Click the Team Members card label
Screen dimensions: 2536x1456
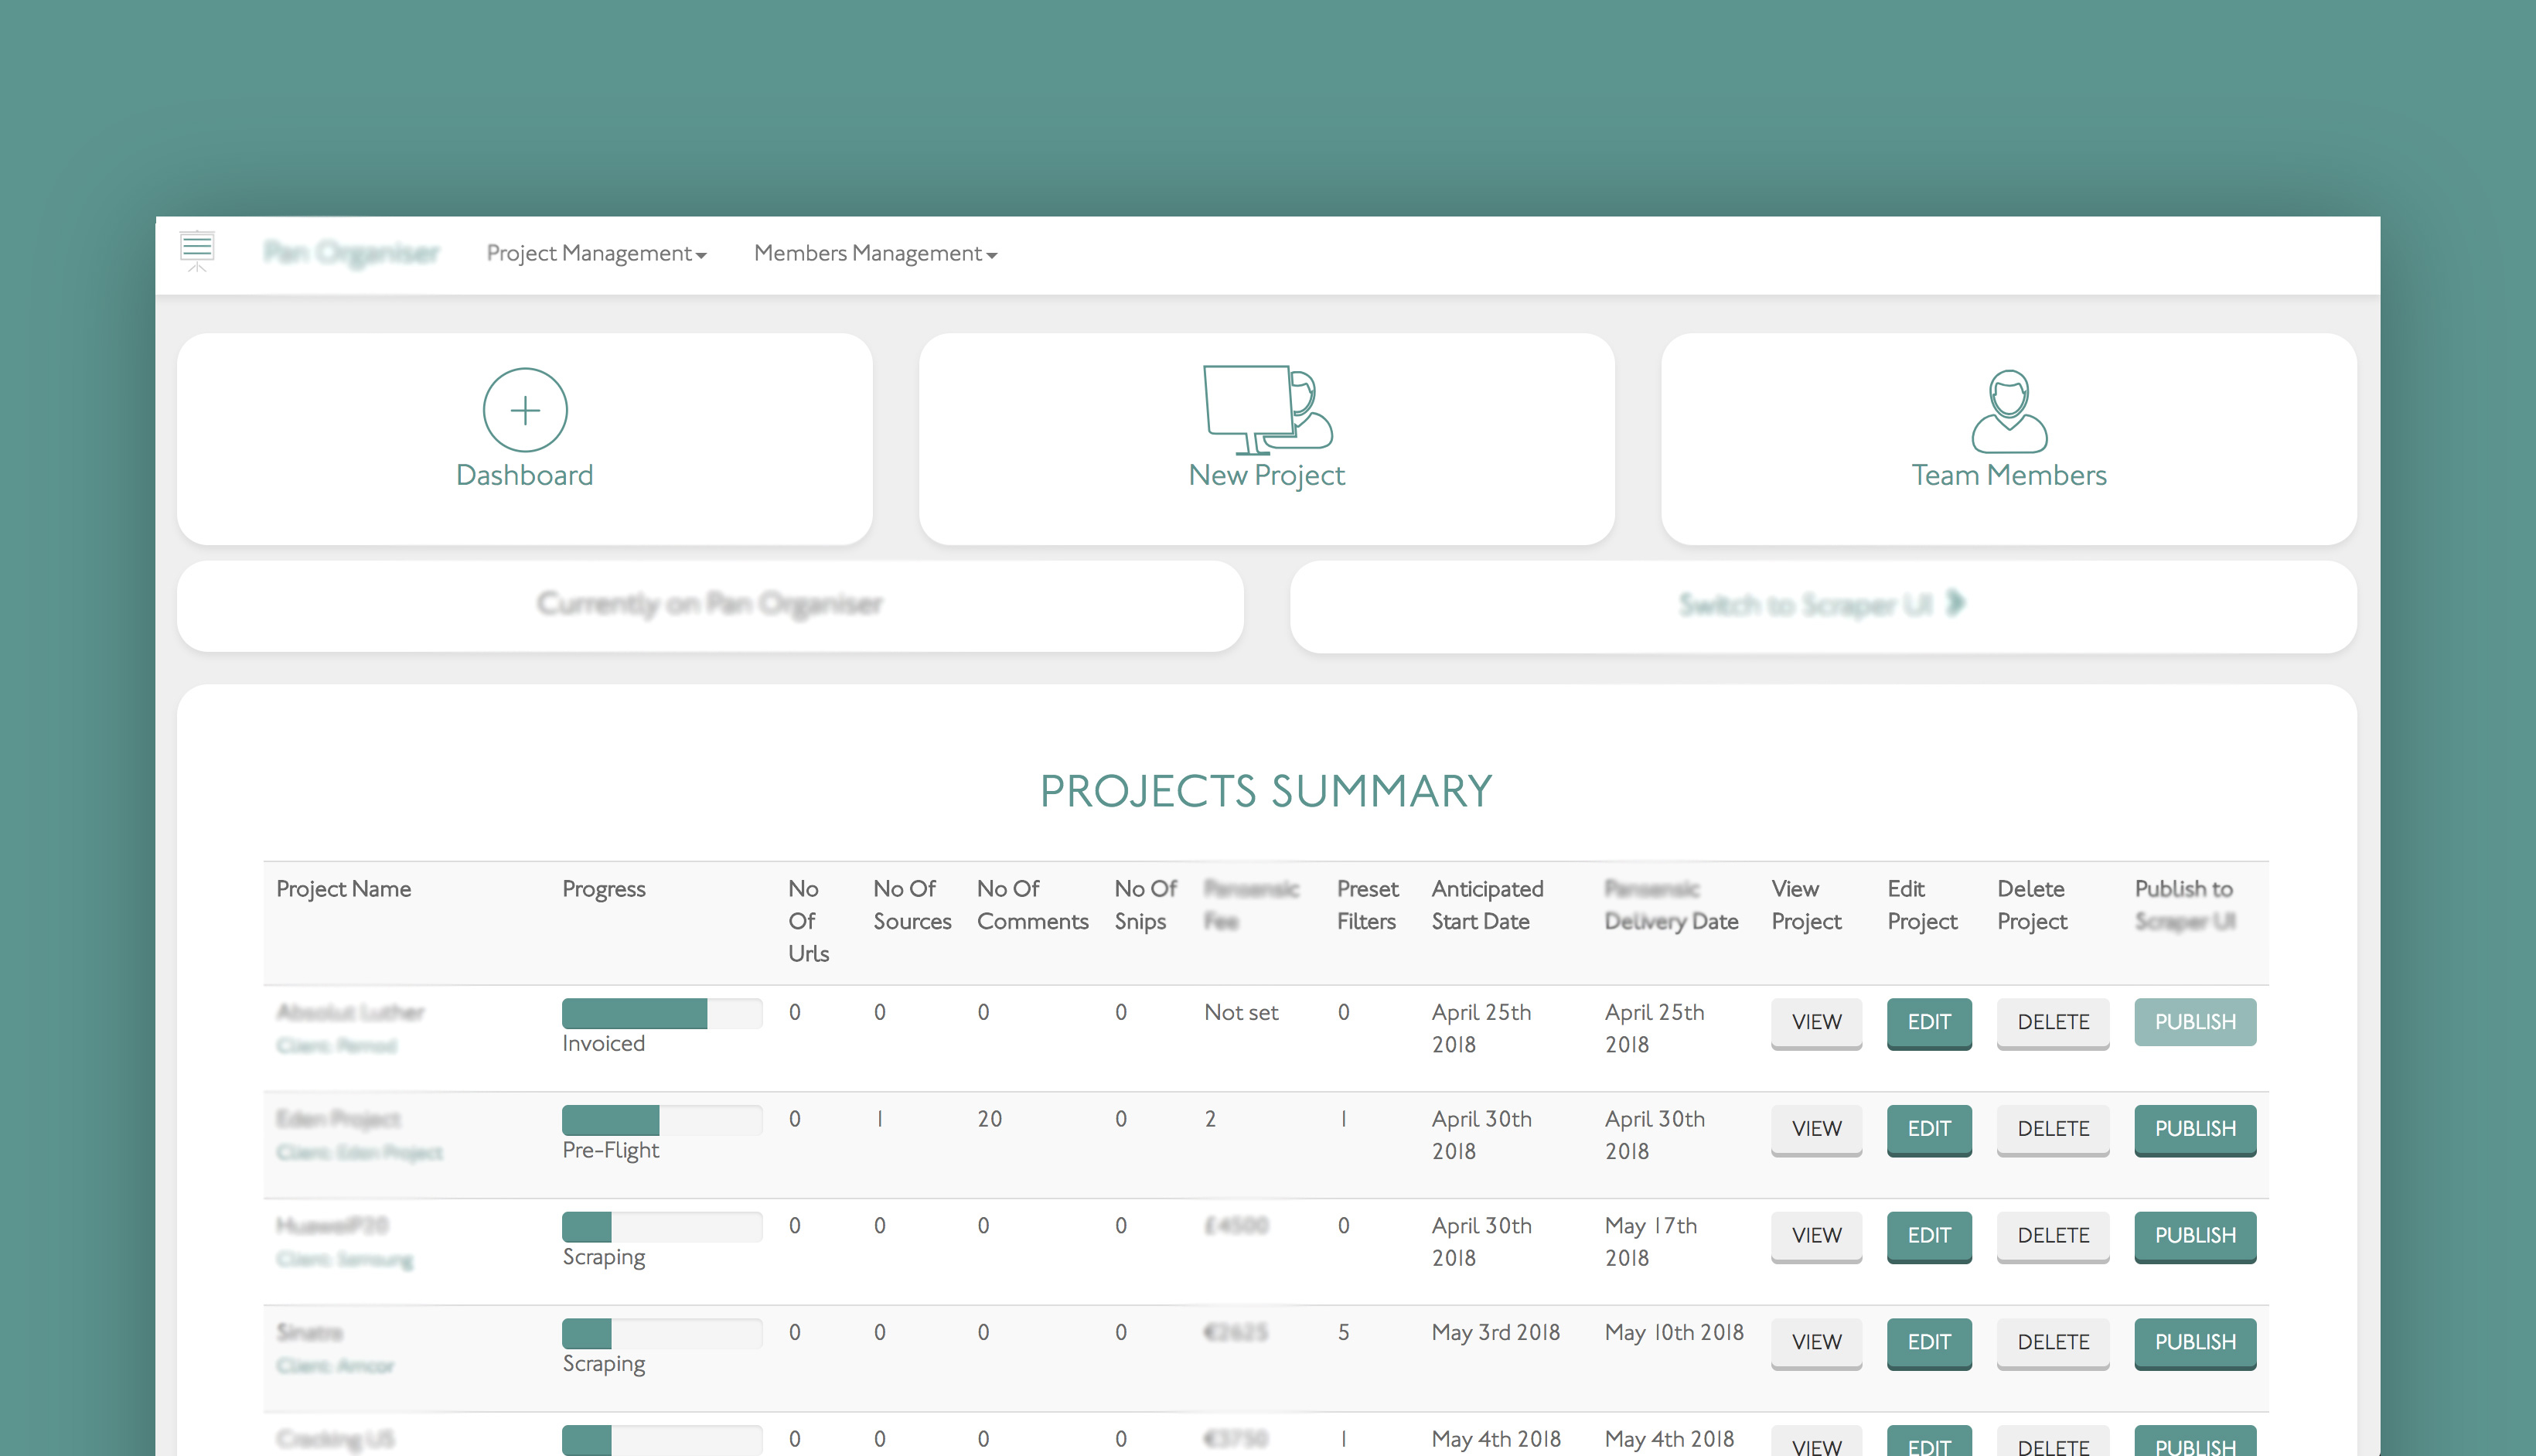point(2009,475)
